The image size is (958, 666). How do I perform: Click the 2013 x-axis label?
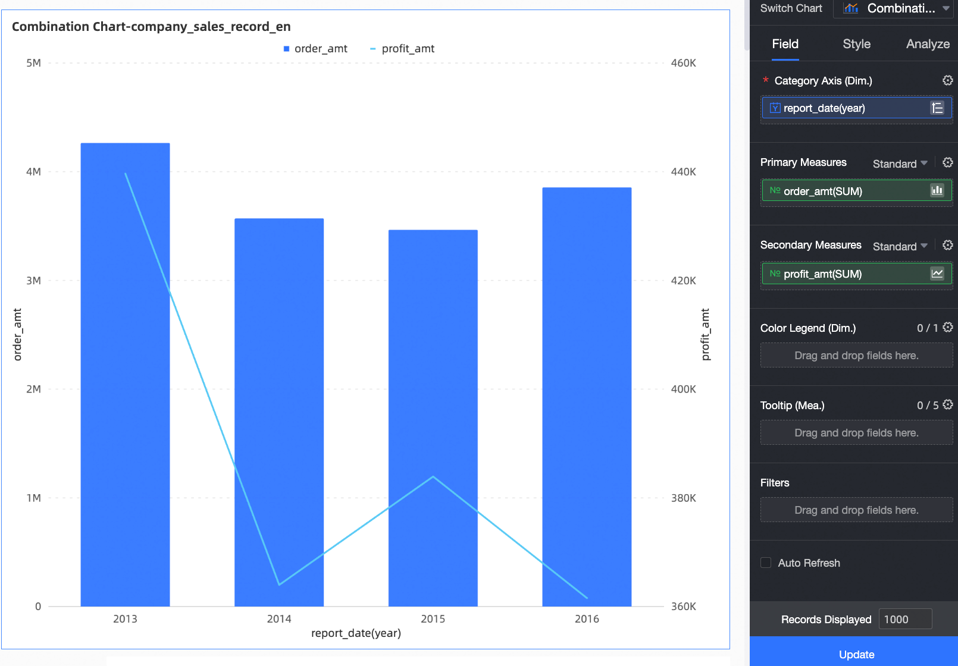point(125,619)
